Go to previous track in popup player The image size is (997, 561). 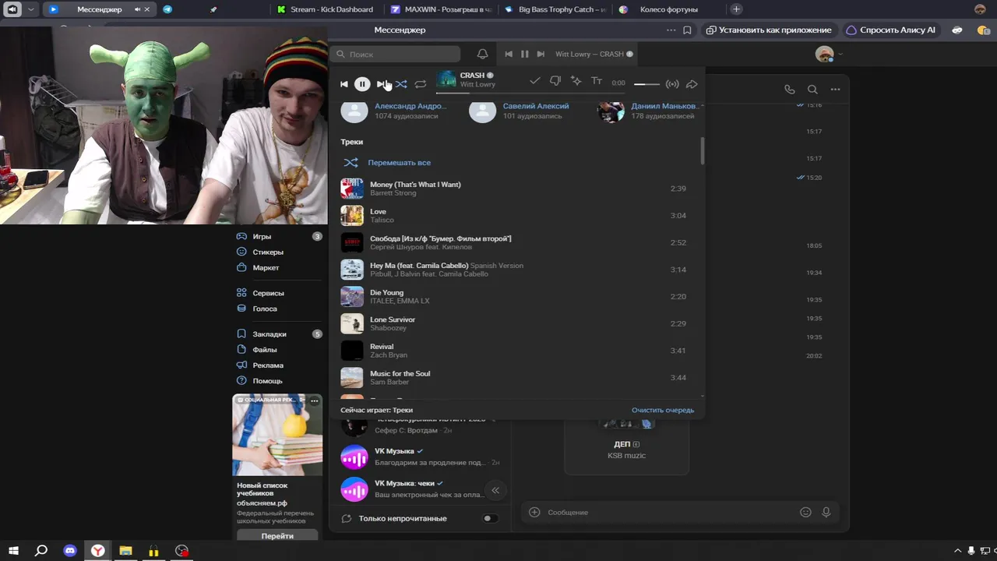pyautogui.click(x=344, y=84)
